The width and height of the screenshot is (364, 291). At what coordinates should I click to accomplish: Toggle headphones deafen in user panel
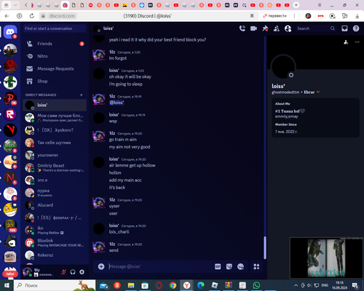(x=73, y=272)
